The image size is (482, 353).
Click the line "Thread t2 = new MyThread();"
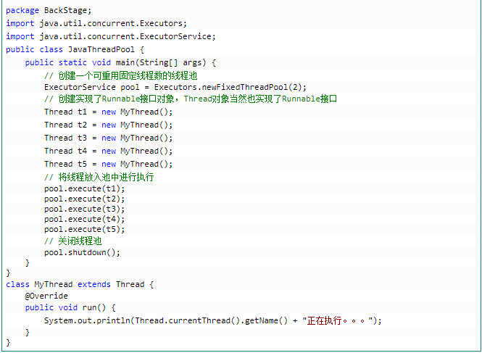click(x=108, y=125)
